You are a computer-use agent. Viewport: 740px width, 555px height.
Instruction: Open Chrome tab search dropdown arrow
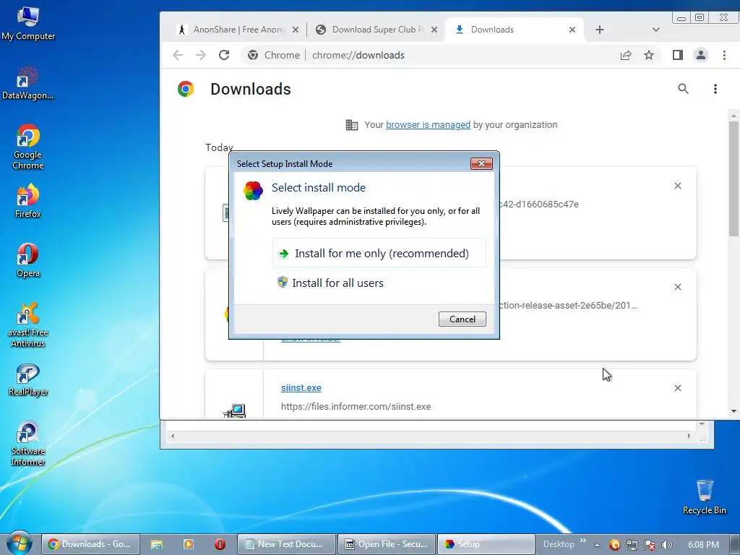click(656, 30)
